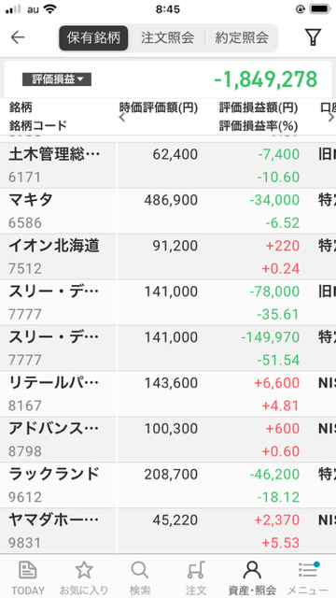Open the filter funnel icon
Image resolution: width=336 pixels, height=598 pixels.
pyautogui.click(x=313, y=37)
